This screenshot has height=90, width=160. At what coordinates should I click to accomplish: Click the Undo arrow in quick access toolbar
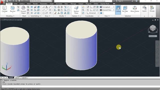click(22, 1)
